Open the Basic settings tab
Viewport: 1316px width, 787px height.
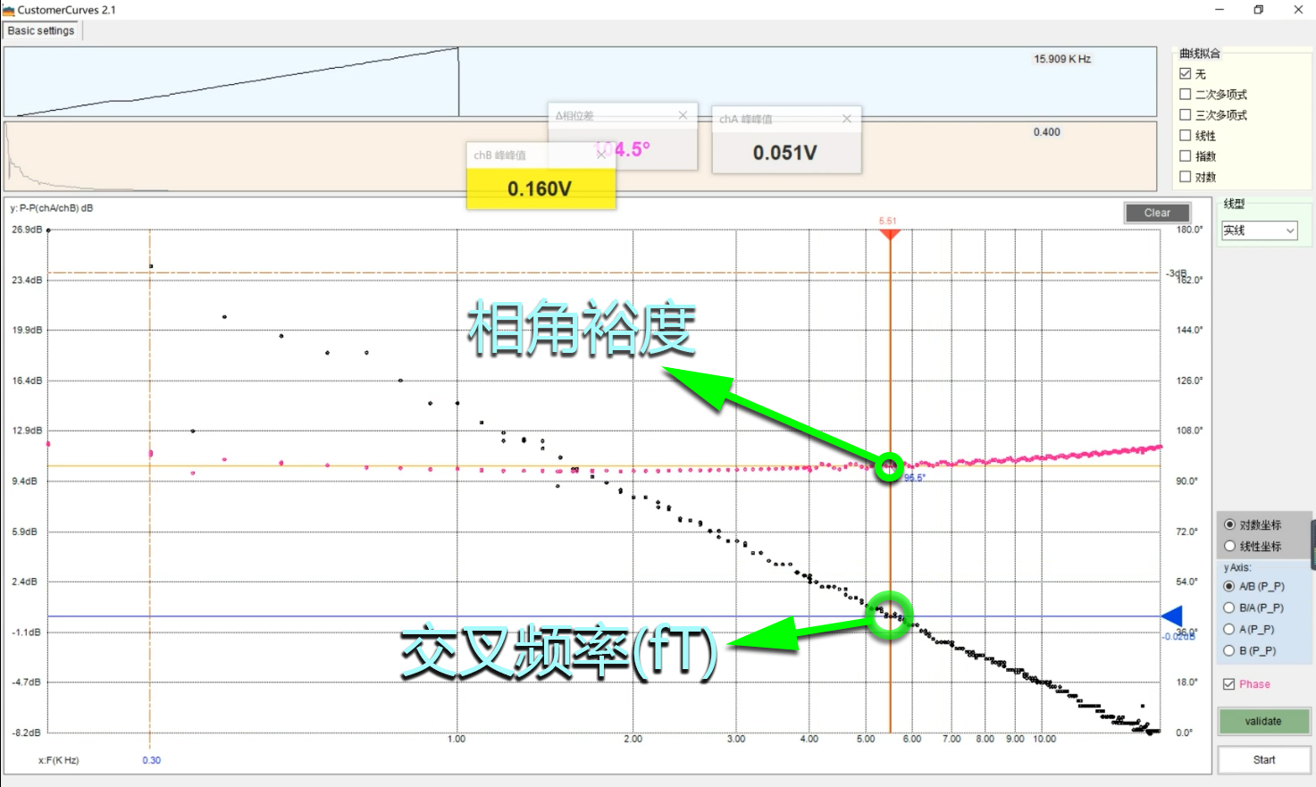pyautogui.click(x=41, y=30)
